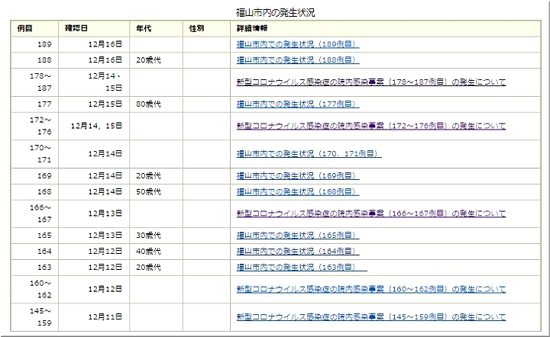Open link for case 169 details
The image size is (550, 337).
pyautogui.click(x=297, y=176)
